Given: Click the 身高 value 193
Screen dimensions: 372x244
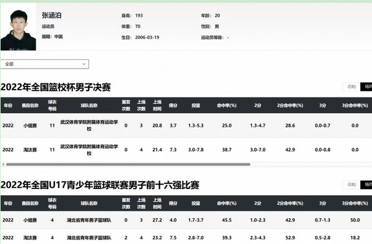Looking at the screenshot, I should coord(139,15).
